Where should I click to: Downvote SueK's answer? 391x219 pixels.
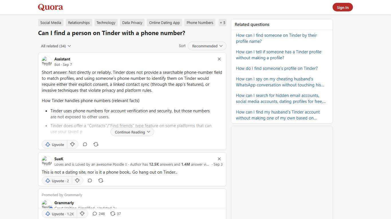click(x=77, y=181)
